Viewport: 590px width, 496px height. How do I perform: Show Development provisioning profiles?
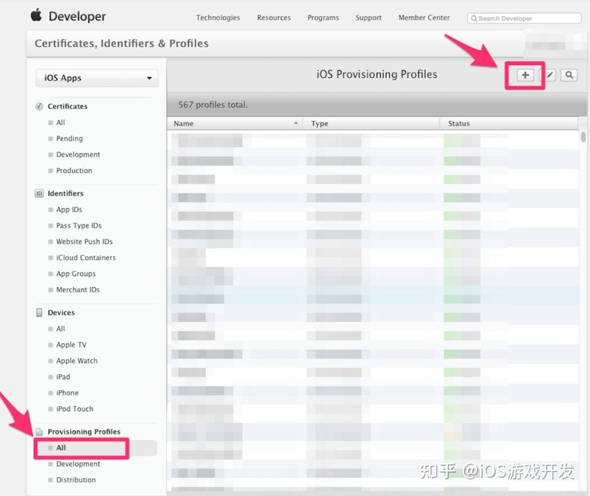pos(78,464)
